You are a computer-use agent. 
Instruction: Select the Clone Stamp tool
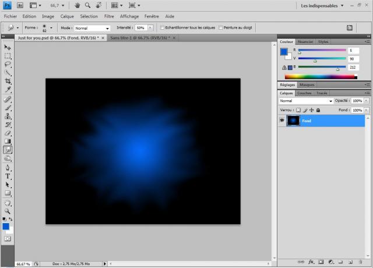coord(8,116)
